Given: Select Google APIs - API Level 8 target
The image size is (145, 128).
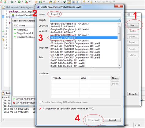Looking at the screenshot, I should pos(84,41).
